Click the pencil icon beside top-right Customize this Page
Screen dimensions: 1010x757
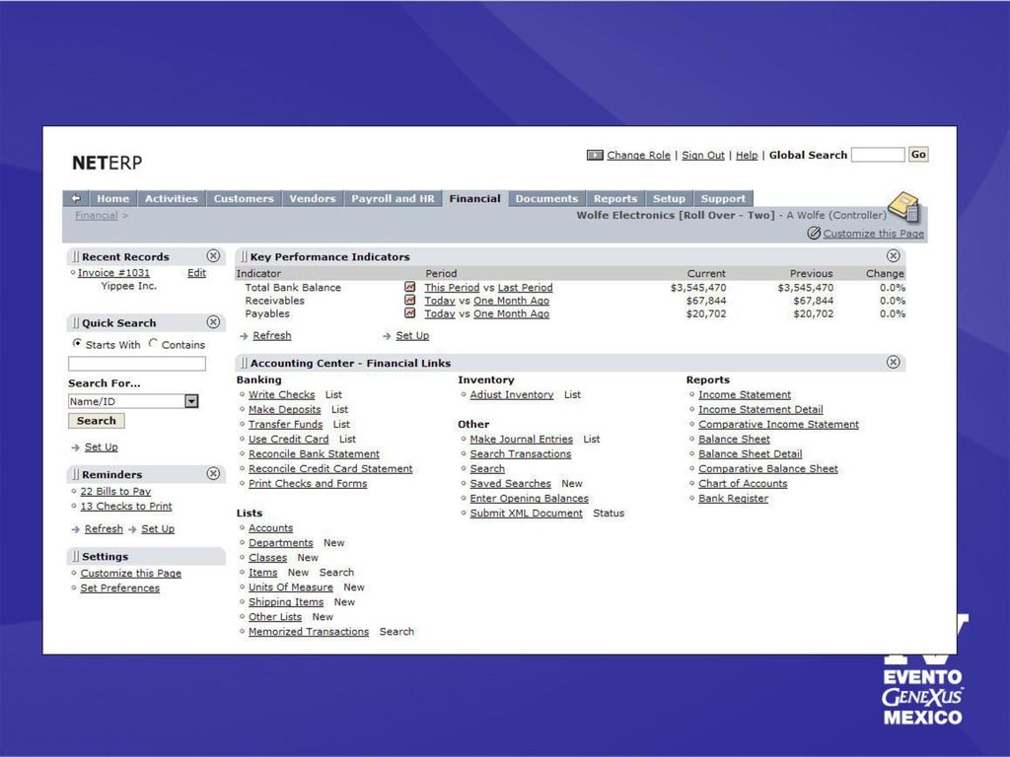(814, 233)
